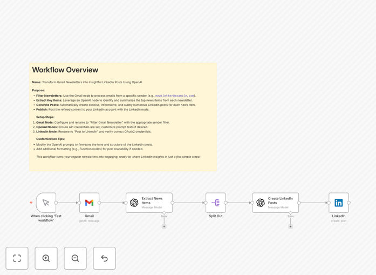Select the manual trigger cursor node

pos(46,203)
